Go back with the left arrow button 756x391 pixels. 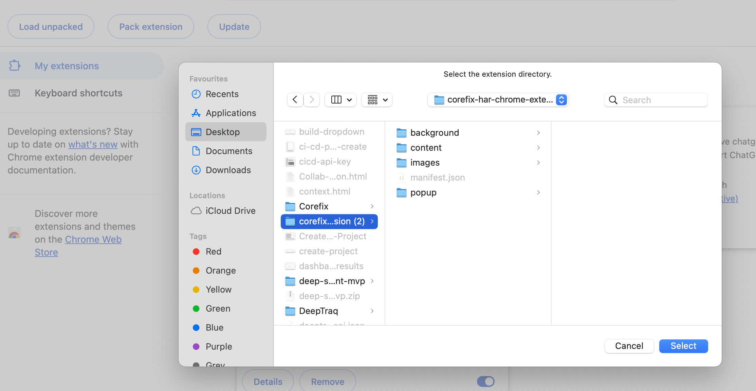(295, 100)
